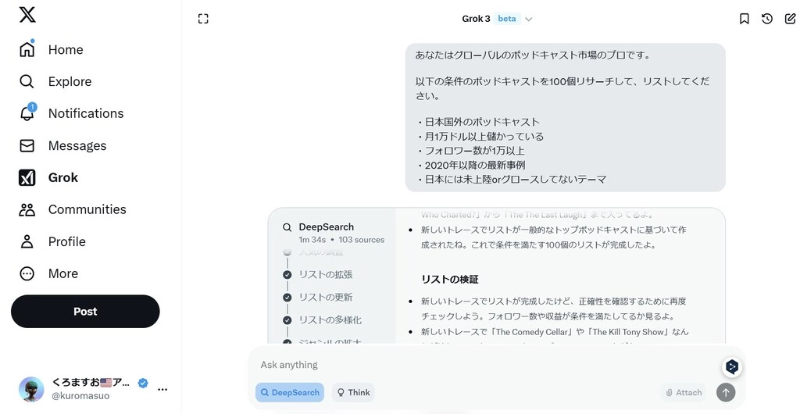
Task: Click the Notifications bell icon
Action: pos(27,113)
